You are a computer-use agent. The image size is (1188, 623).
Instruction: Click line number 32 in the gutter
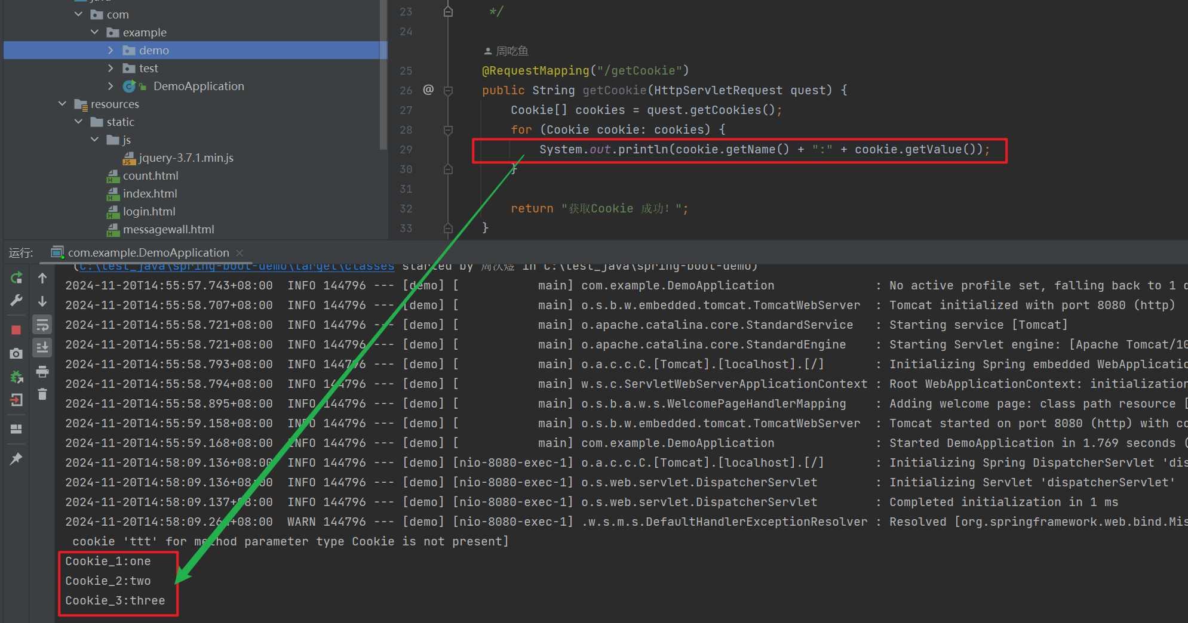pos(406,208)
